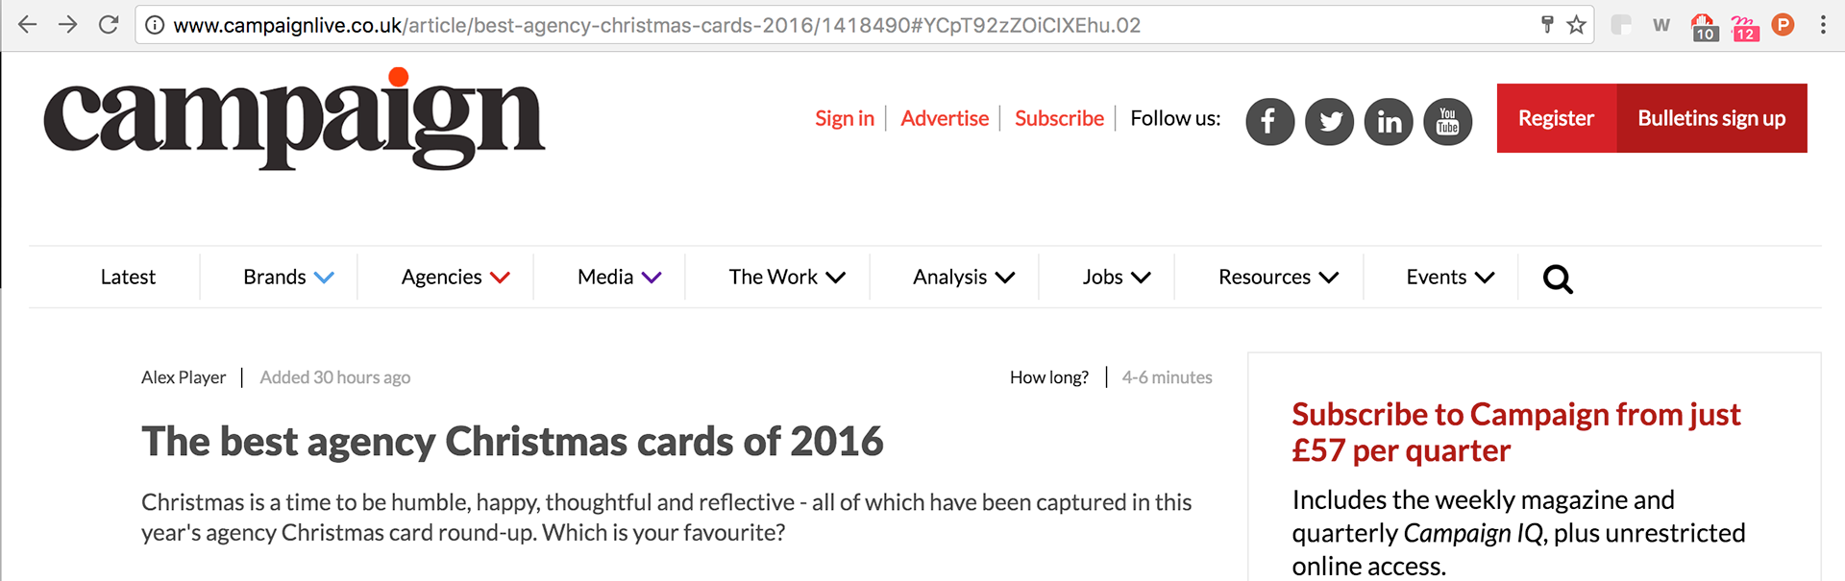Select the Latest navigation item

128,278
